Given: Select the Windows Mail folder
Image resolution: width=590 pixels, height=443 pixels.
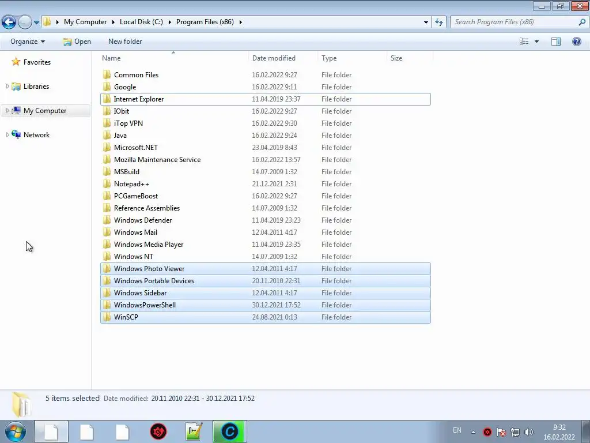Looking at the screenshot, I should click(x=265, y=232).
